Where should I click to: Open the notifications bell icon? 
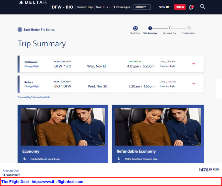(191, 7)
